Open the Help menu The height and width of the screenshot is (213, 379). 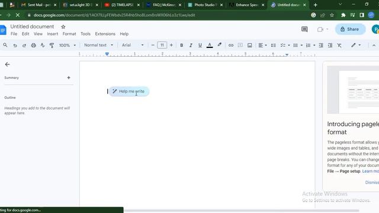(x=124, y=34)
